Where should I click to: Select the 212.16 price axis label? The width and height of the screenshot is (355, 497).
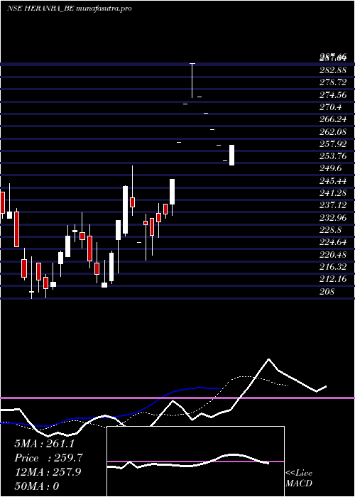click(x=333, y=279)
